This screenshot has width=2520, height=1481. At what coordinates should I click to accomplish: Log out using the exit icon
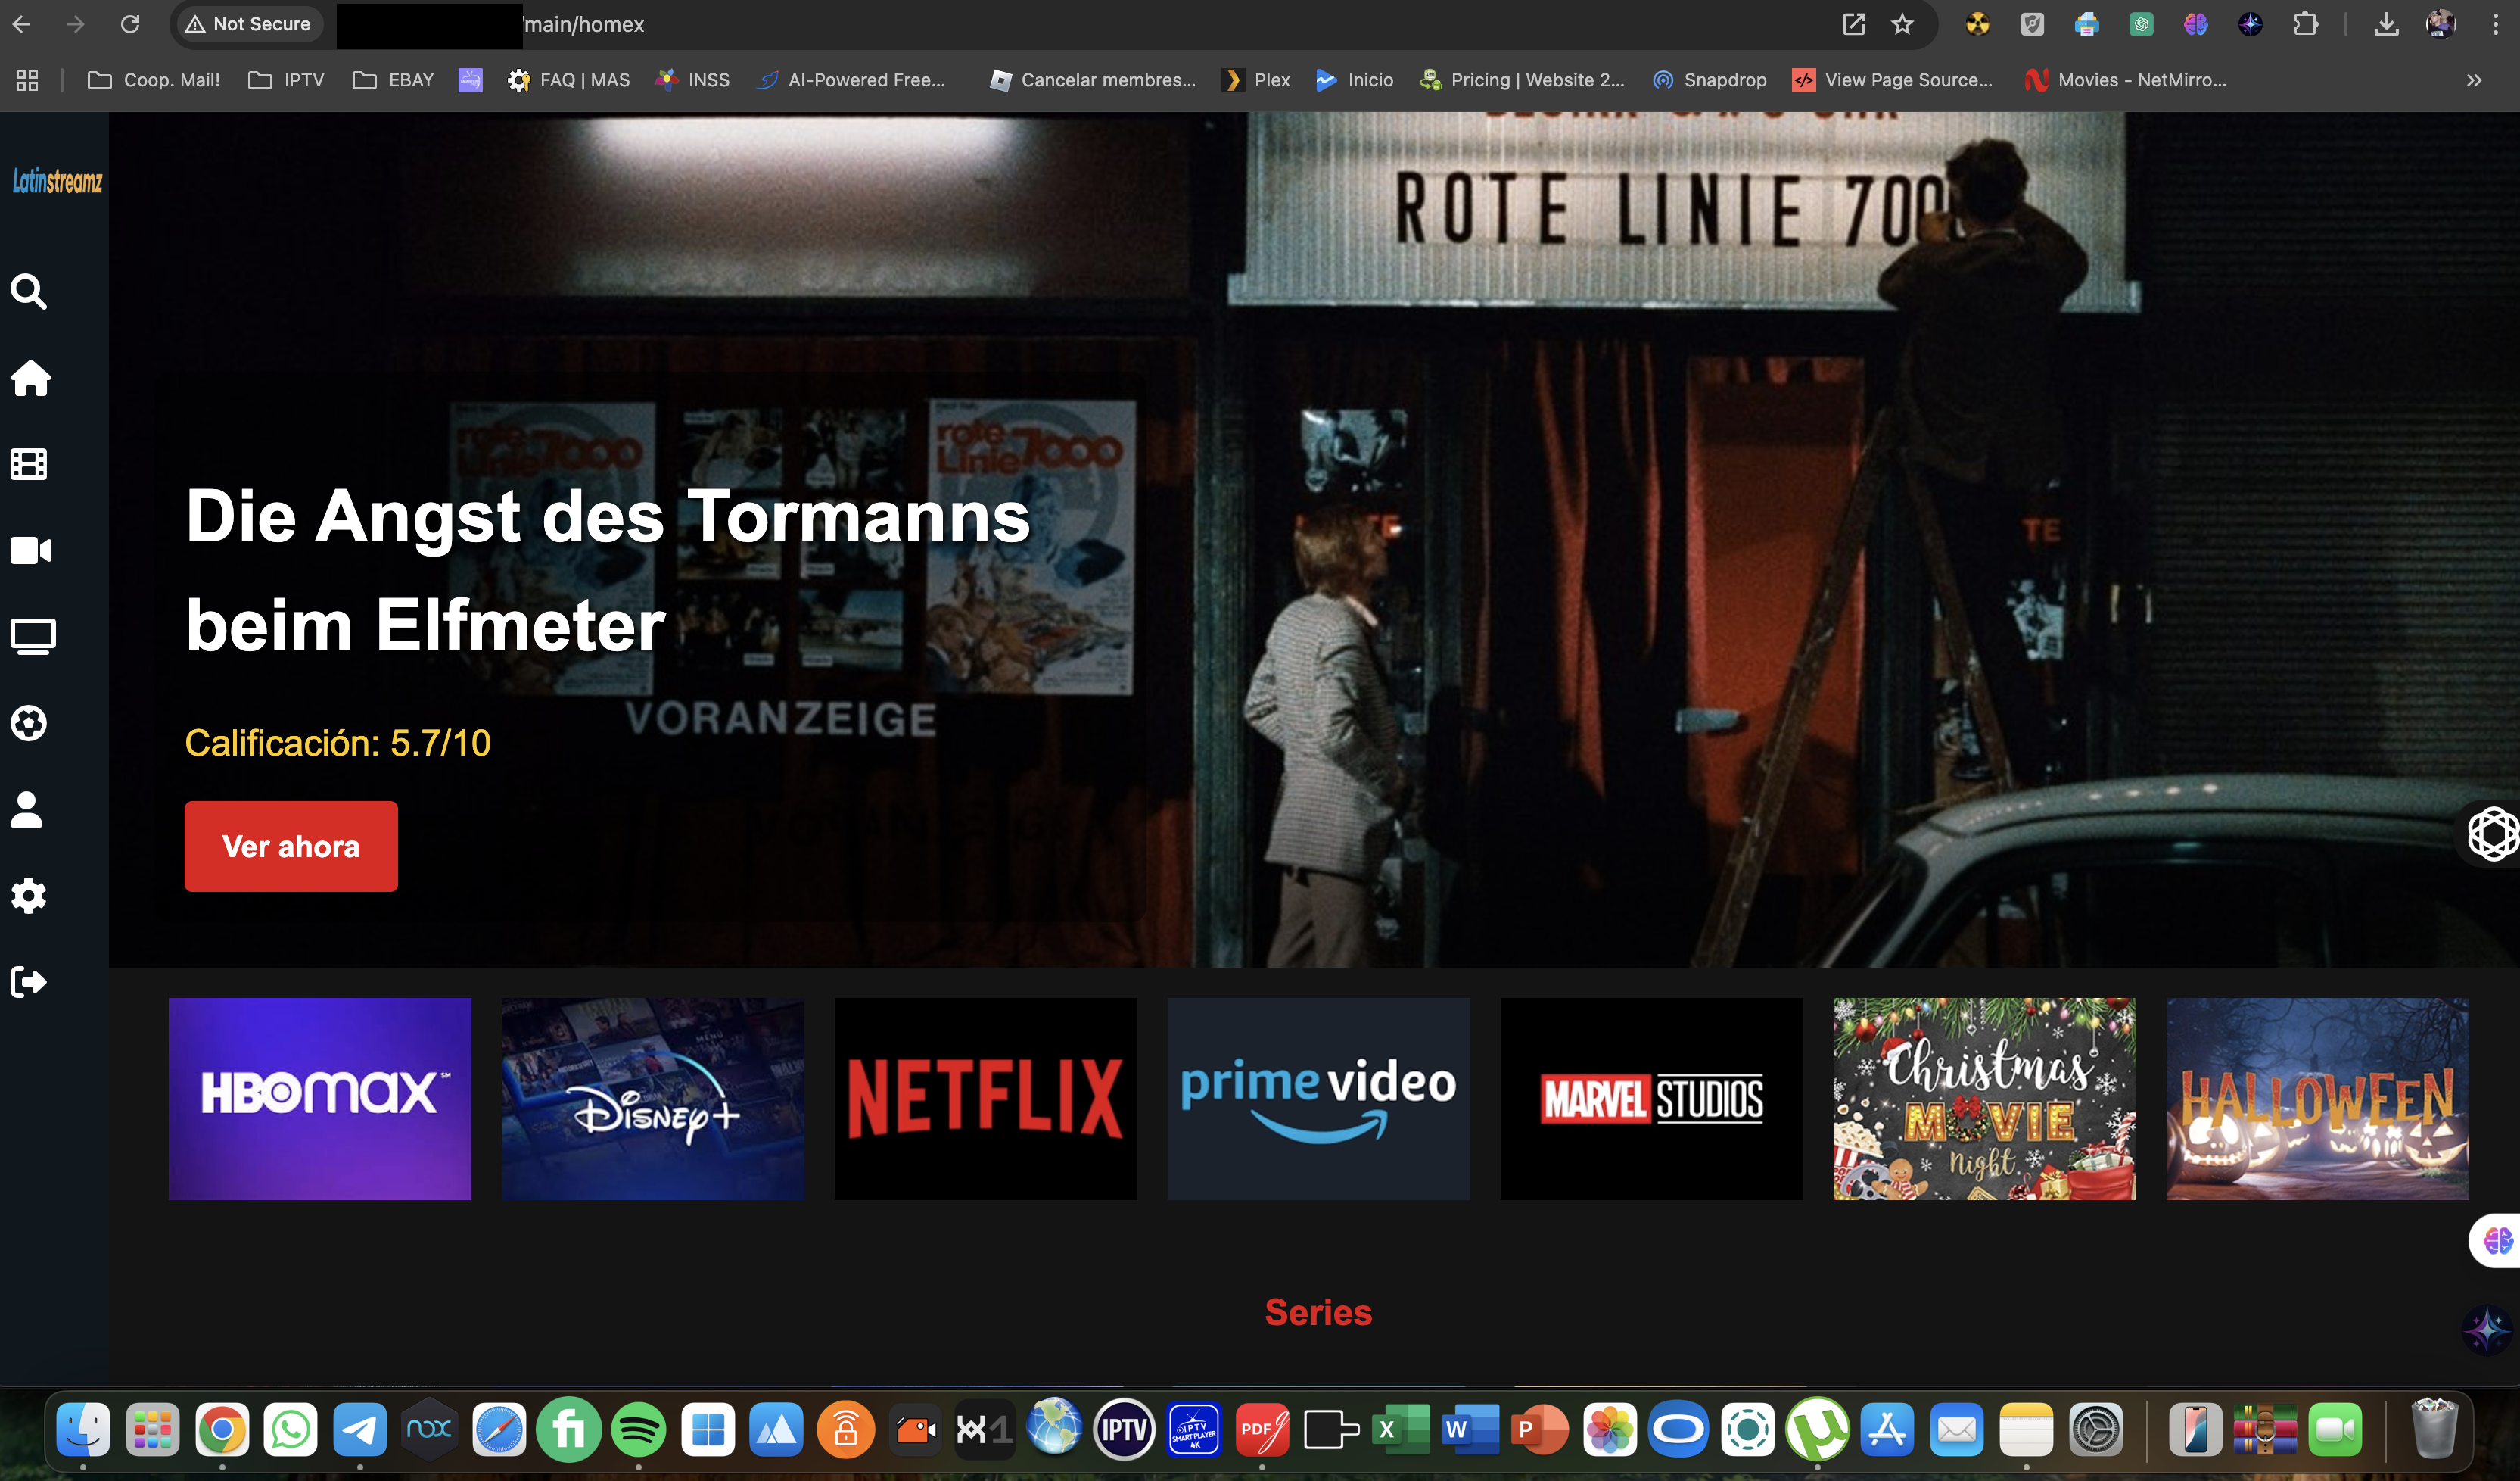click(x=29, y=982)
